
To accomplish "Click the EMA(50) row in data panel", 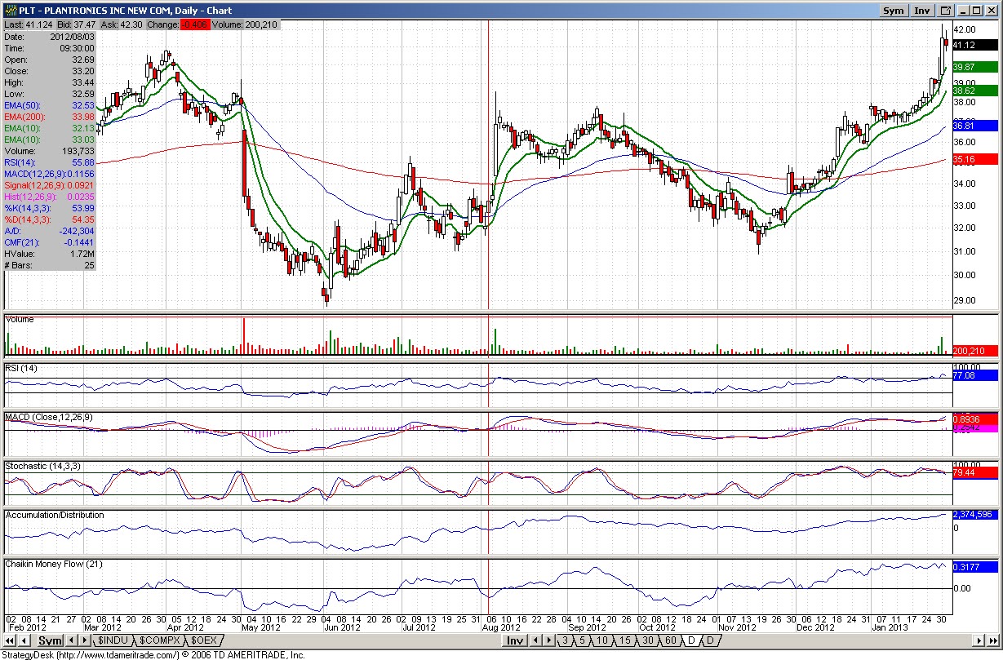I will [51, 105].
